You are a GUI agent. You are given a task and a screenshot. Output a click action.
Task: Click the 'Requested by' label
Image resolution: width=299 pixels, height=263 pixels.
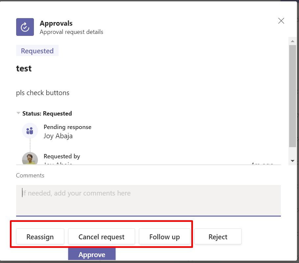62,156
